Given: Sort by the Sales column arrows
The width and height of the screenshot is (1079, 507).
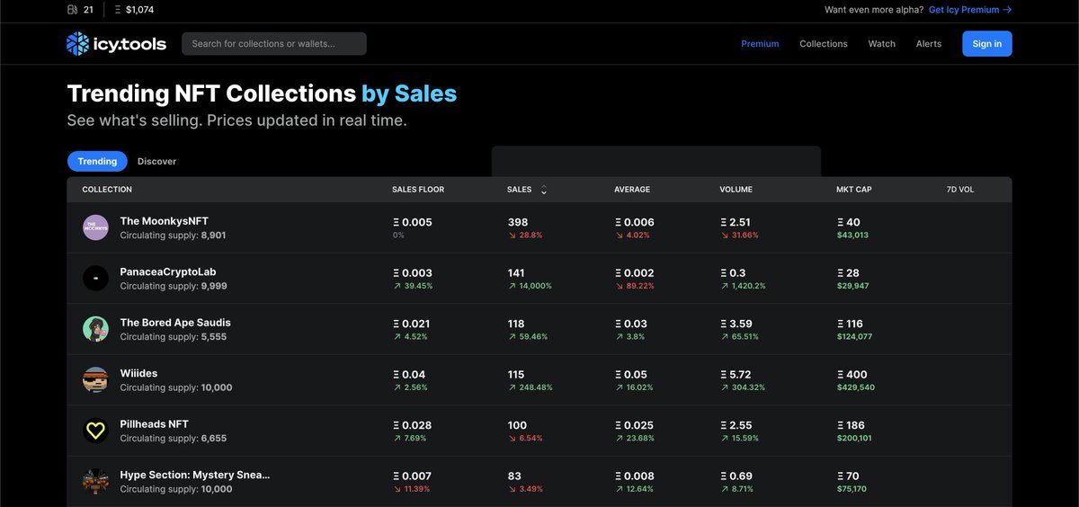Looking at the screenshot, I should 543,190.
